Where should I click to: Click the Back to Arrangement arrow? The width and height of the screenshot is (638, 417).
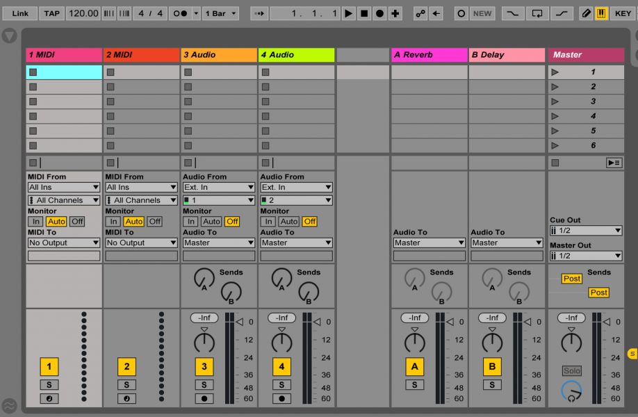pyautogui.click(x=436, y=13)
